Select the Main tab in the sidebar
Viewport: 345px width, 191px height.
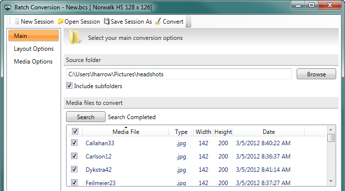34,35
